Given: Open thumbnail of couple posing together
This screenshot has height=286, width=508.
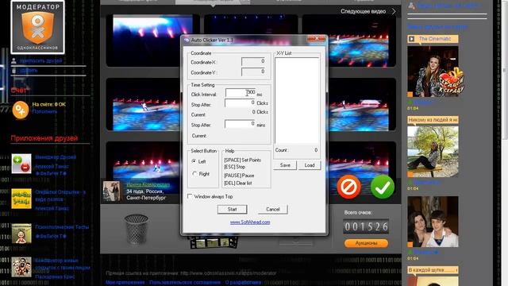Looking at the screenshot, I should (x=433, y=222).
